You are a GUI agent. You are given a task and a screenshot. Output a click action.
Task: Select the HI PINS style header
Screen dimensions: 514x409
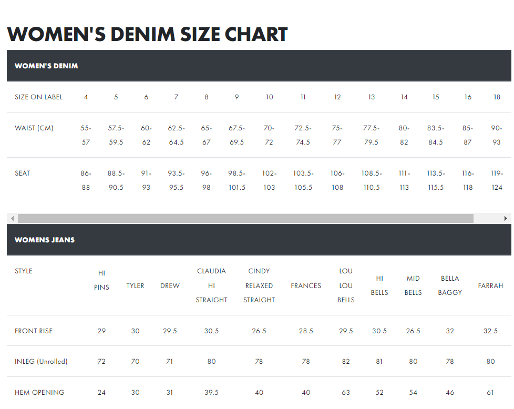(x=101, y=280)
